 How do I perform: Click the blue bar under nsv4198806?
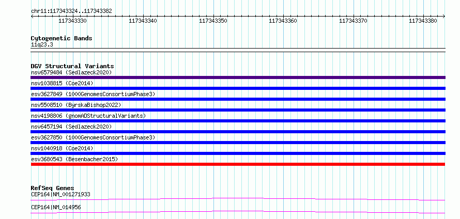238,121
